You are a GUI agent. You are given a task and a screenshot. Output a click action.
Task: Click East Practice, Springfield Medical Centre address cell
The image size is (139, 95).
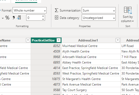(91, 68)
